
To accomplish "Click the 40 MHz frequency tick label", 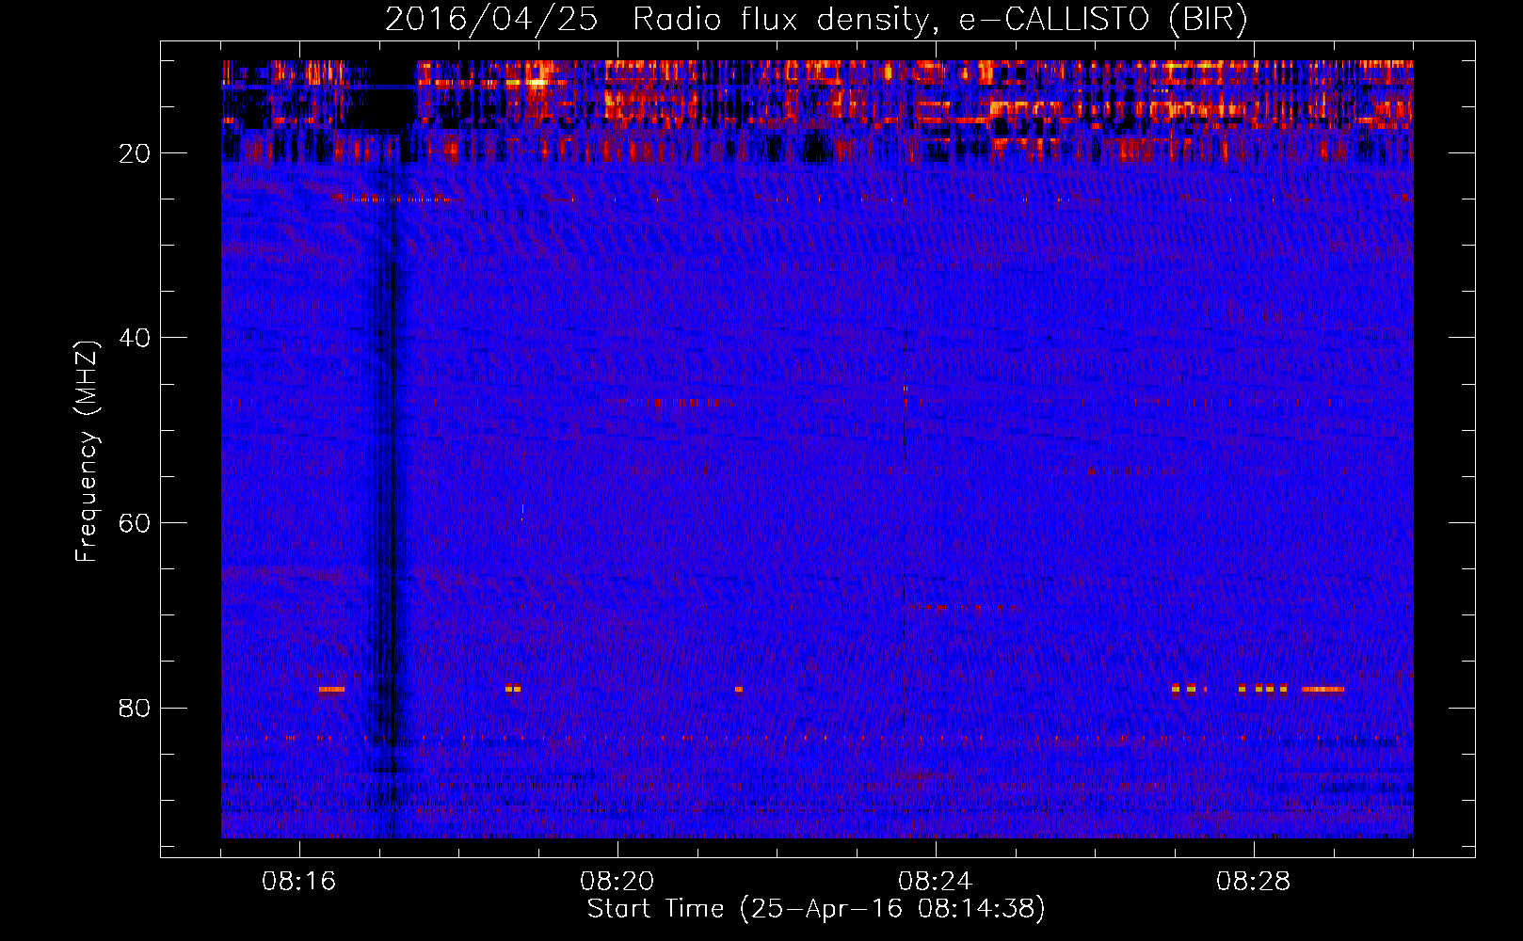I will pyautogui.click(x=135, y=338).
